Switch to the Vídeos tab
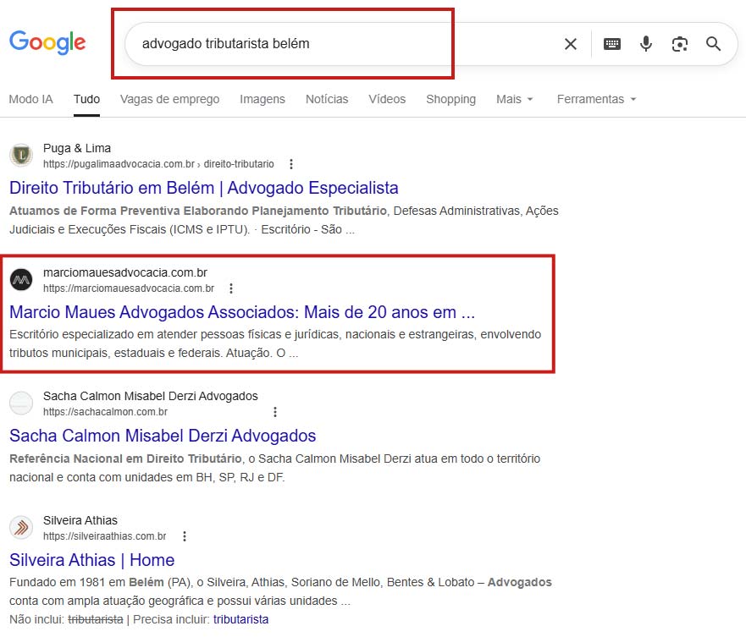 387,99
